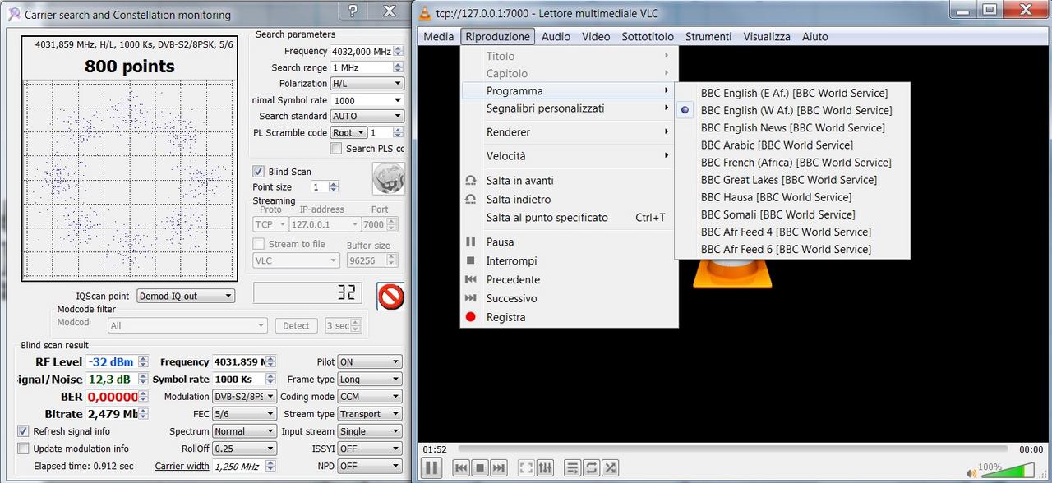Viewport: 1052px width, 483px height.
Task: Click the VLC playback seek bar
Action: point(732,449)
